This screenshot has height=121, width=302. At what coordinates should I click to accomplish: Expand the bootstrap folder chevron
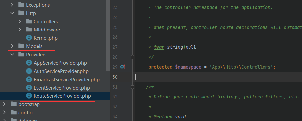click(4, 104)
